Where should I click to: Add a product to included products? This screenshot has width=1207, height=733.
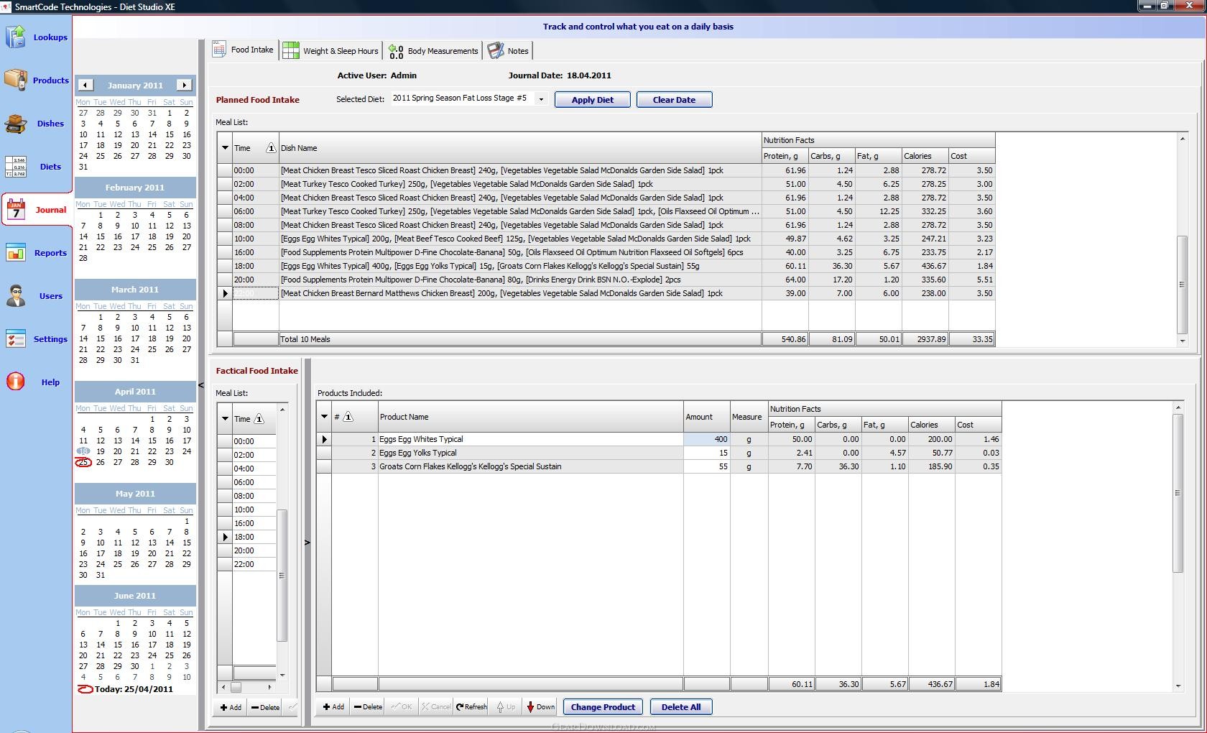pyautogui.click(x=334, y=706)
